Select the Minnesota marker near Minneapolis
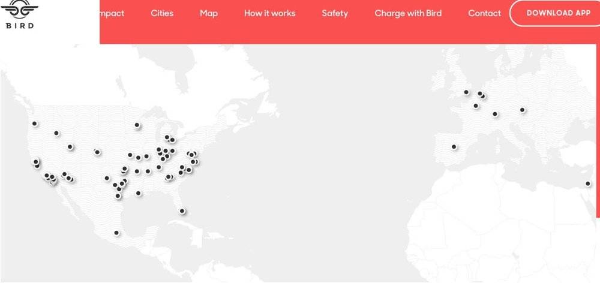 137,125
